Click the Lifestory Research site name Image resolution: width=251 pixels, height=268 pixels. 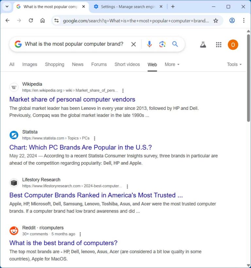pos(41,180)
